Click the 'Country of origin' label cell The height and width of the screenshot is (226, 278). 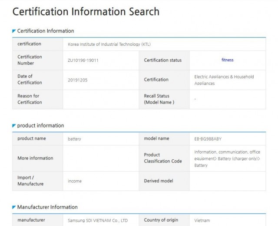161,220
